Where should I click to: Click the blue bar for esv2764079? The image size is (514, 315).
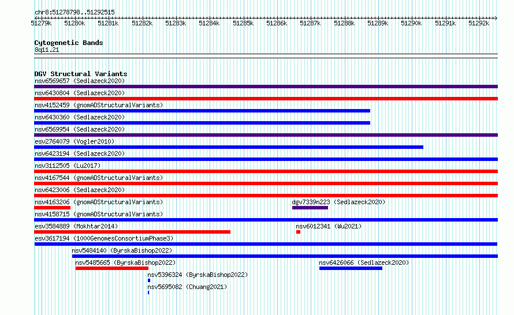click(229, 147)
